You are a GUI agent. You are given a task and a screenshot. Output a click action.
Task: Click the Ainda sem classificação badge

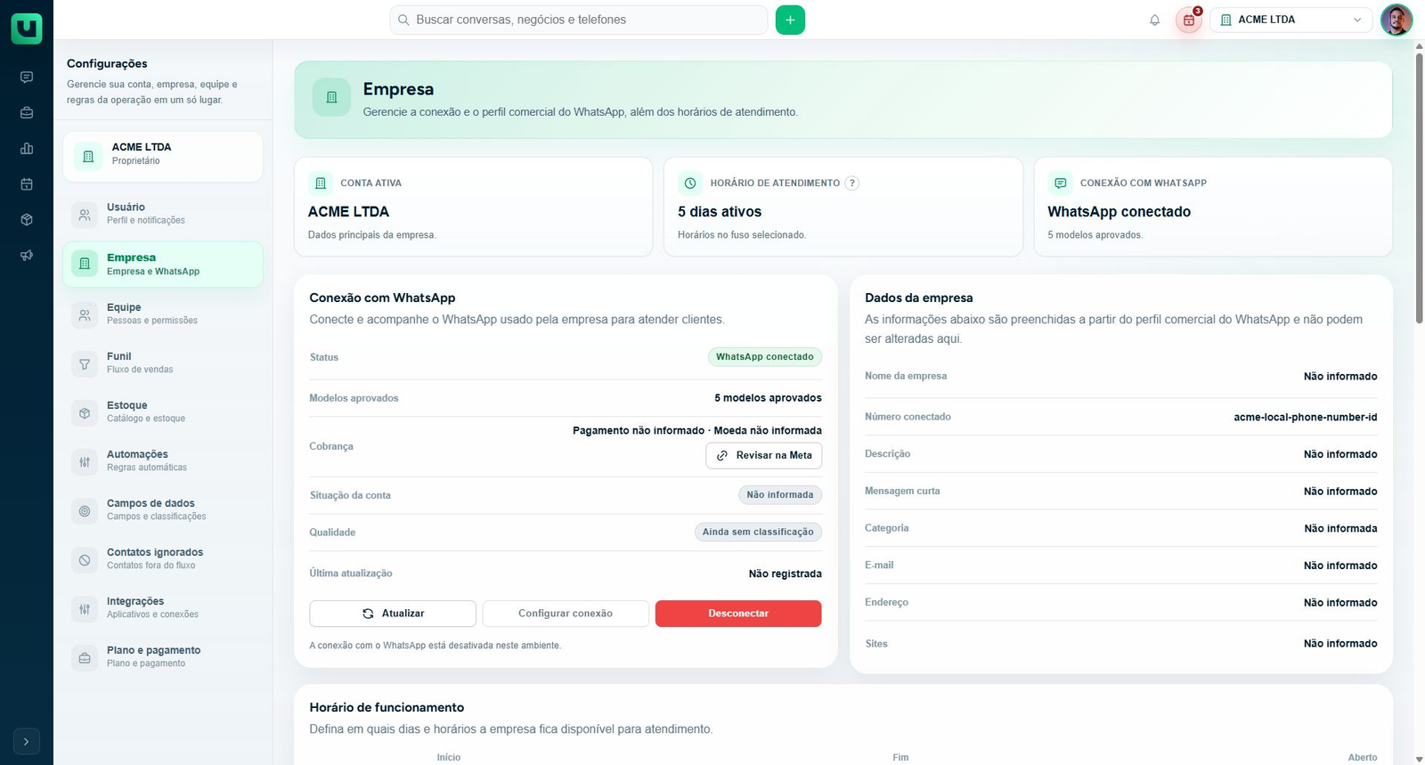click(758, 532)
